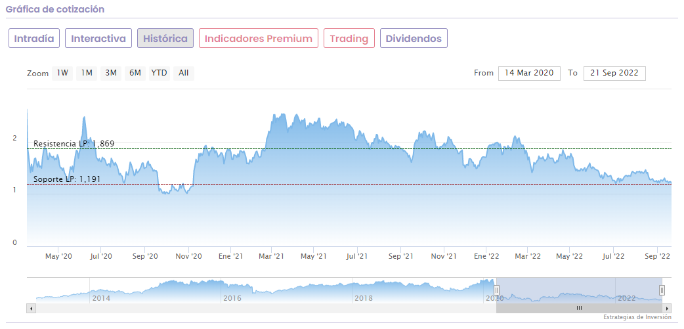Viewport: 684px width, 329px height.
Task: Zoom chart to 3M
Action: [x=111, y=73]
